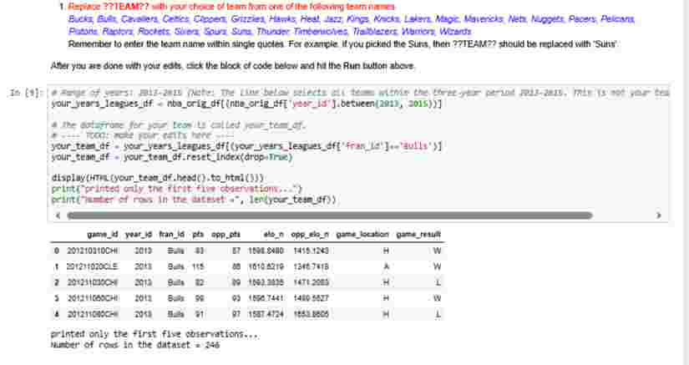The image size is (689, 365).
Task: Click the team name 'Wizards' in the list
Action: tap(455, 31)
